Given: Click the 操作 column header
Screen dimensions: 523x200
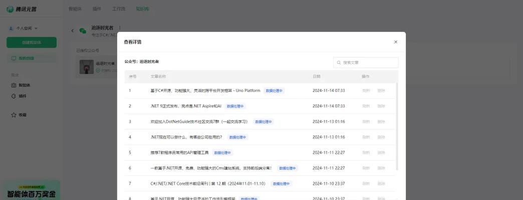Looking at the screenshot, I should tap(366, 76).
